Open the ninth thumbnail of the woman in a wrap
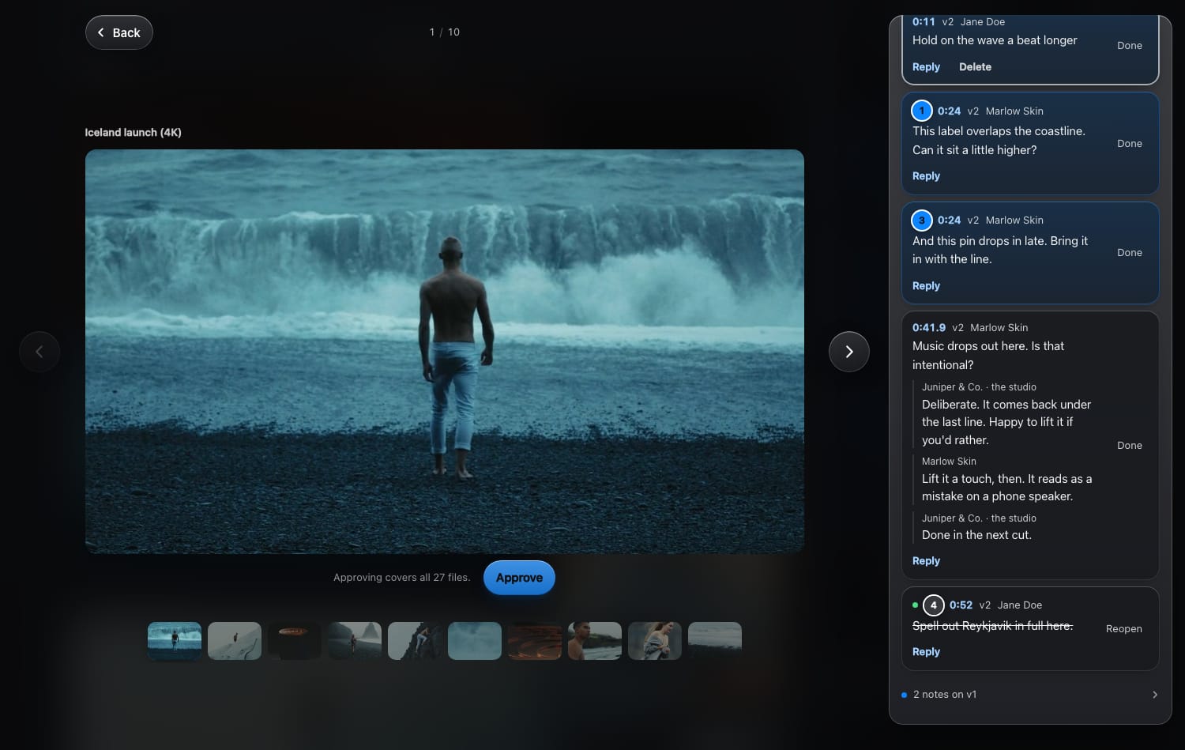Image resolution: width=1185 pixels, height=750 pixels. click(x=655, y=641)
